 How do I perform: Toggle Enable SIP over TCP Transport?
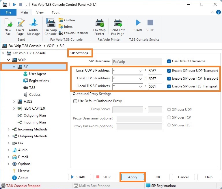169,78
